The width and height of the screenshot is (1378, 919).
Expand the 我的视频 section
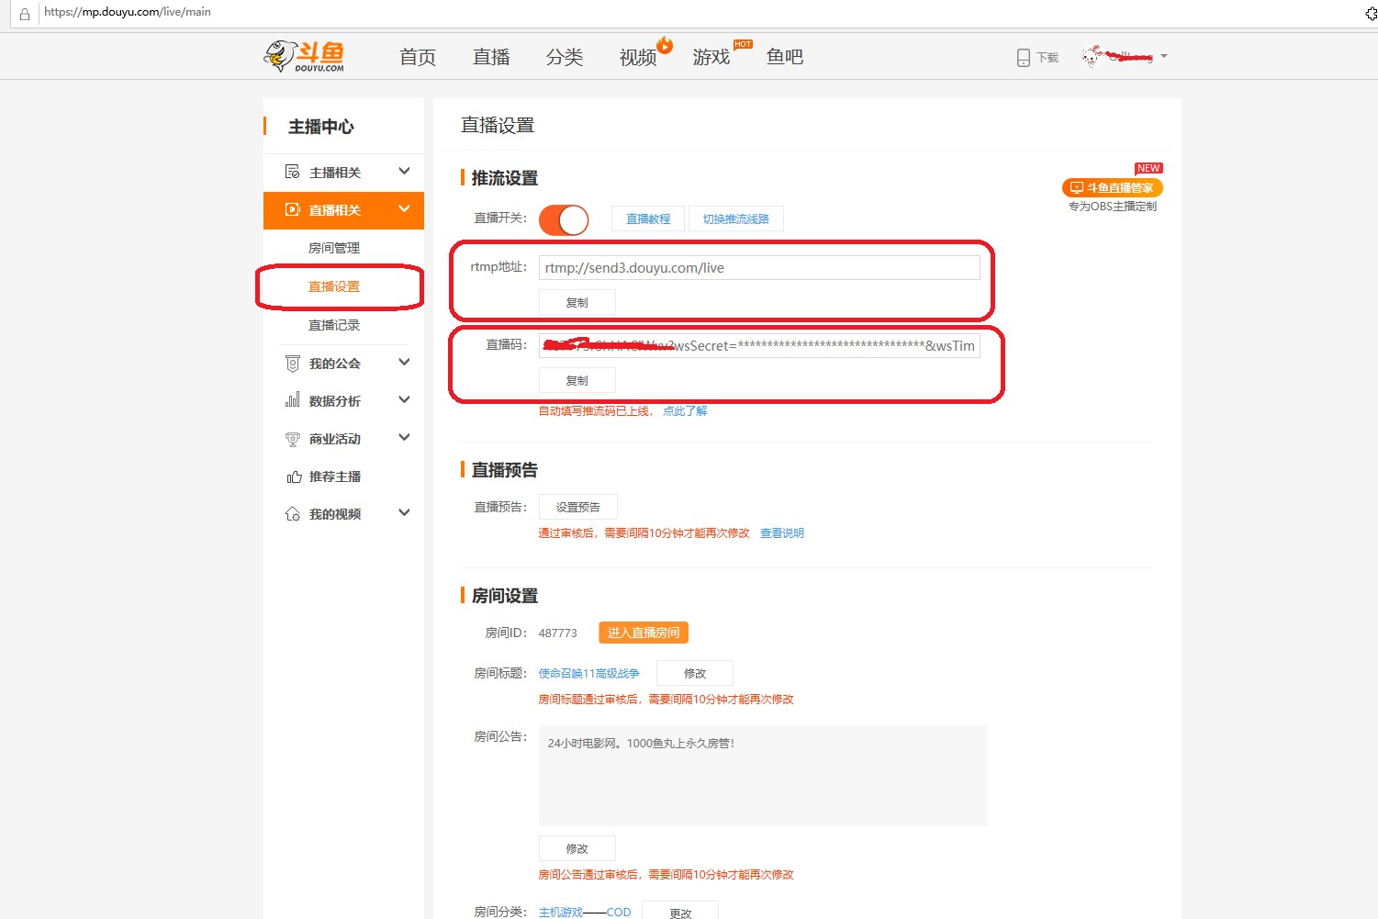coord(404,513)
